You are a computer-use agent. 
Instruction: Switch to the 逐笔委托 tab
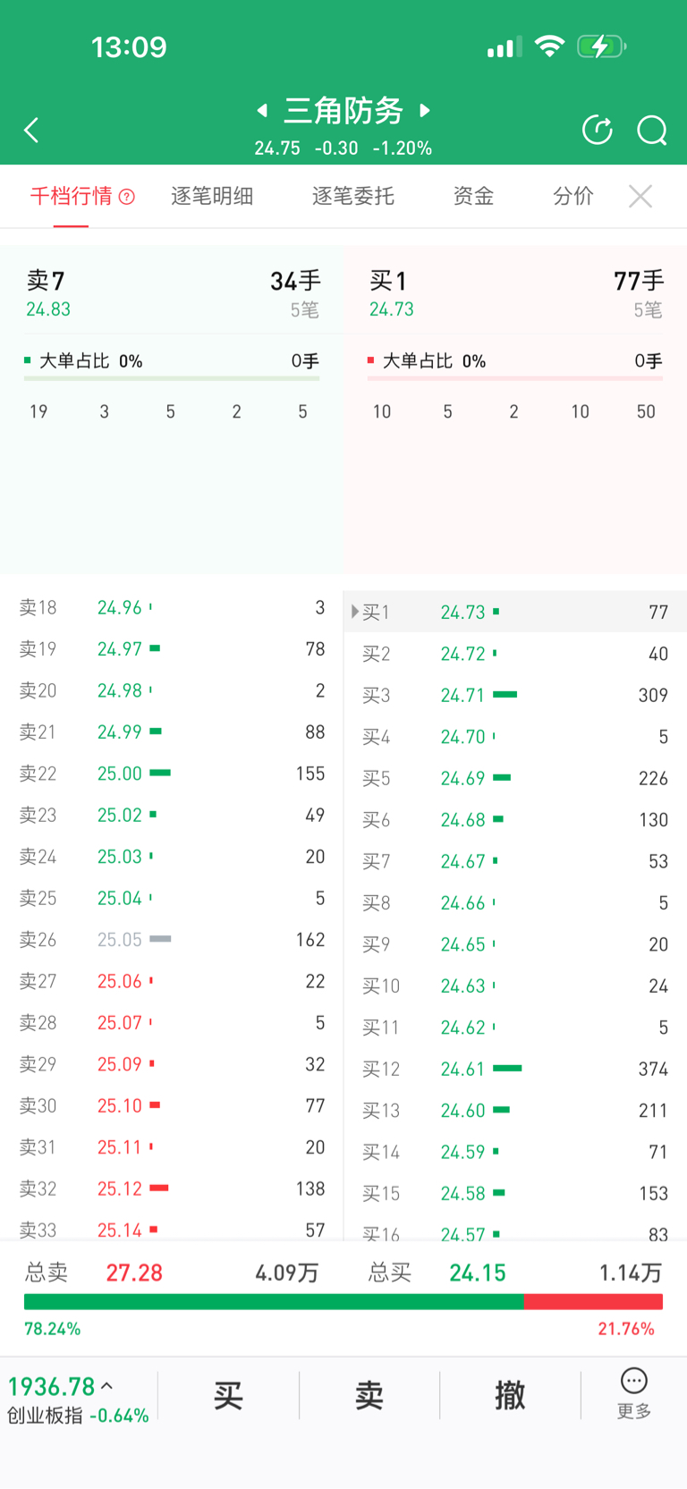353,196
